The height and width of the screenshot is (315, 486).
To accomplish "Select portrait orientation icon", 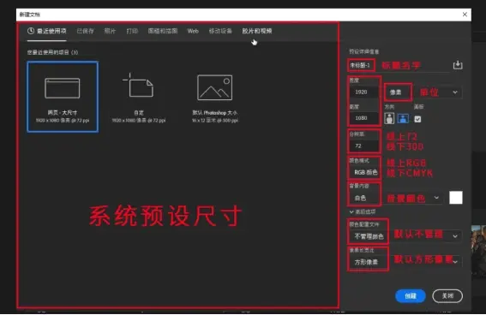I will pyautogui.click(x=389, y=118).
